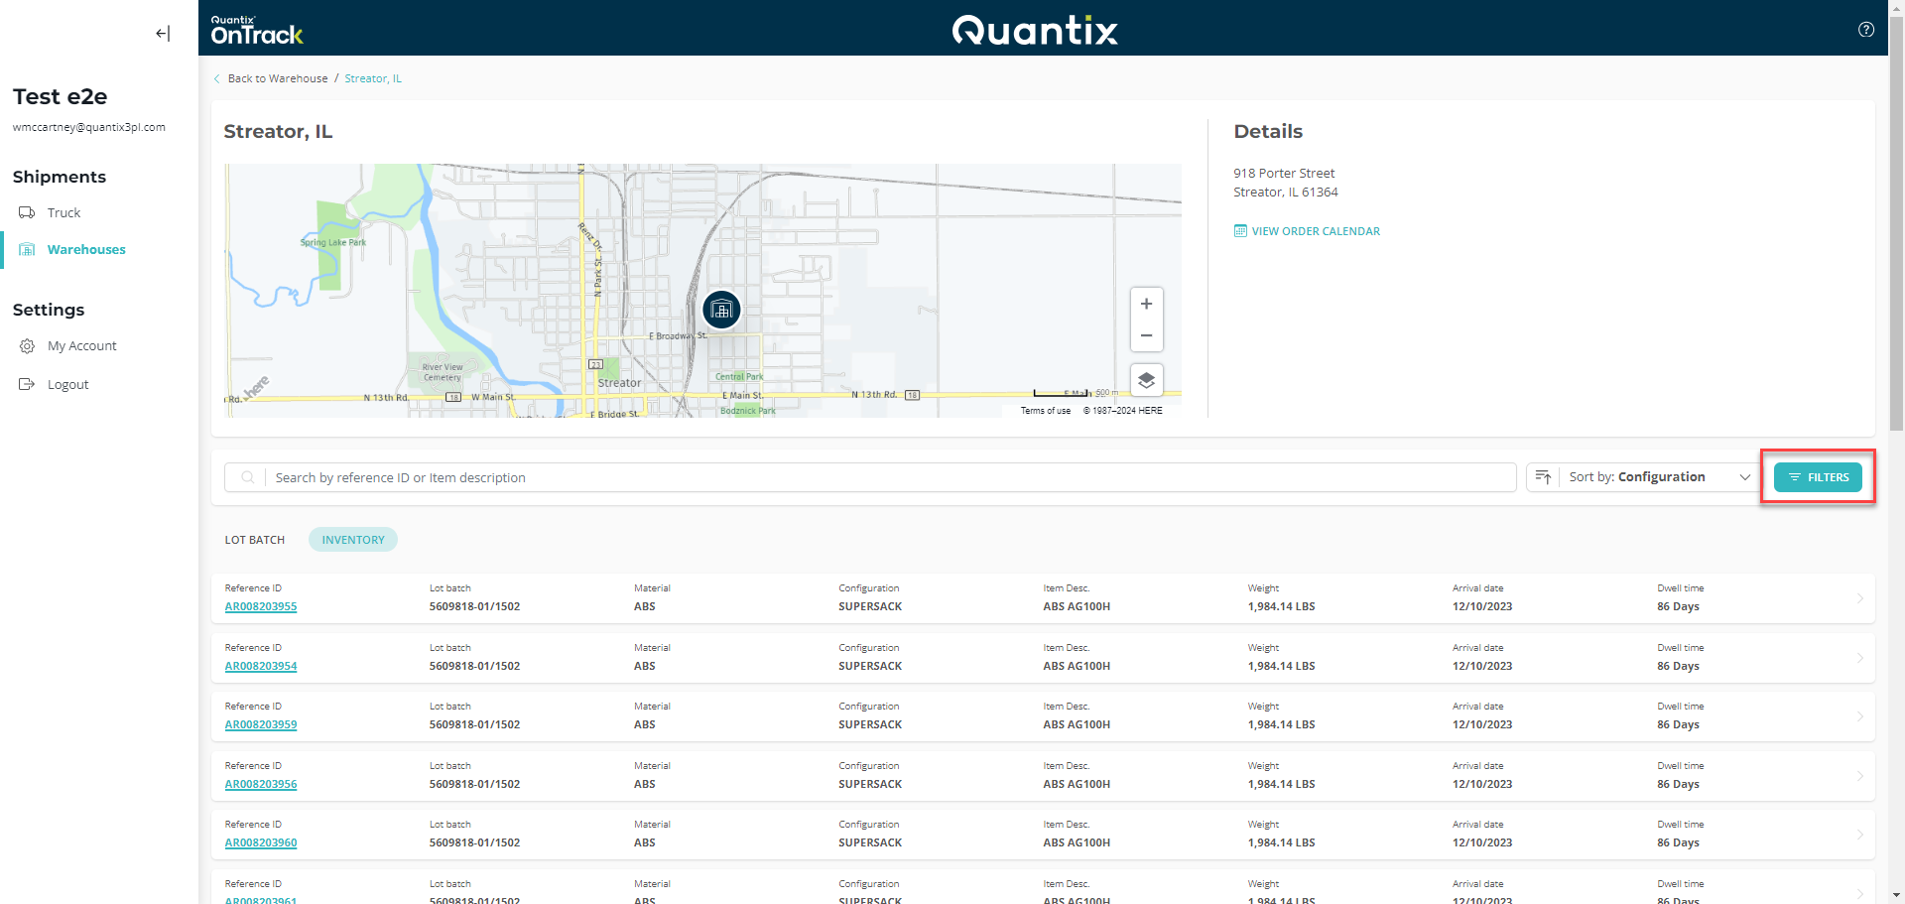Zoom in on the map
This screenshot has width=1905, height=904.
1146,304
